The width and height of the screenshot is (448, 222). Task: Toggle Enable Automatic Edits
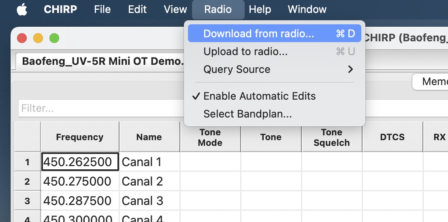tap(275, 96)
